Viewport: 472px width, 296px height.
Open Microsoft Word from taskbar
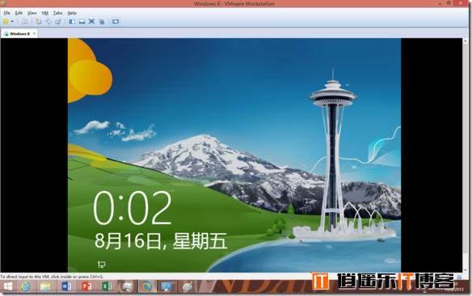pos(66,287)
